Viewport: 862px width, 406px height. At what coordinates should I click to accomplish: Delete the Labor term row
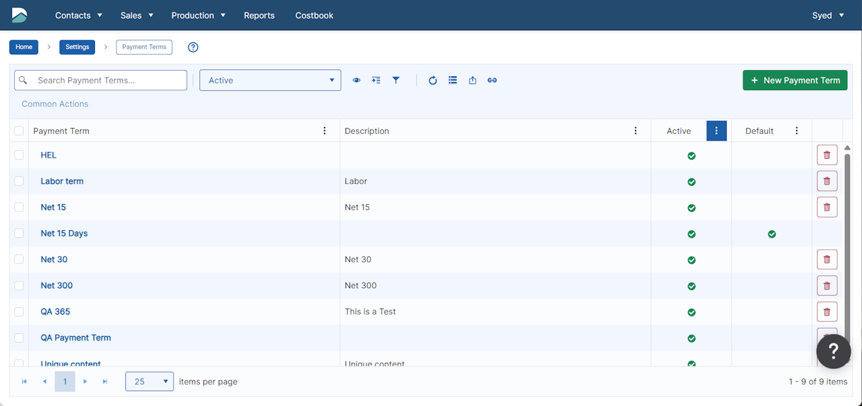pos(826,181)
